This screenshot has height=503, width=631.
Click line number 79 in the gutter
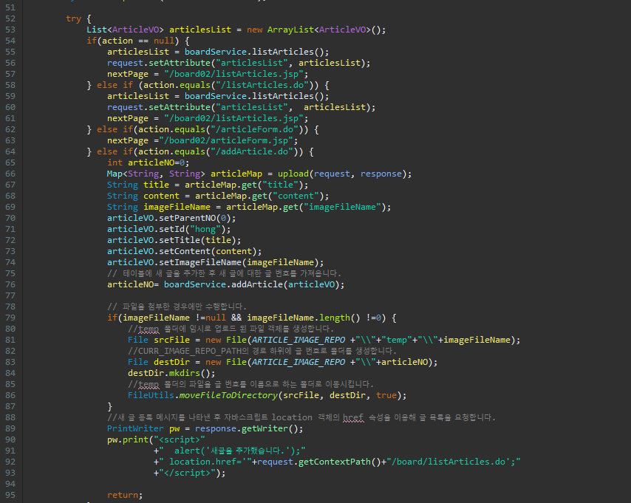(10, 318)
